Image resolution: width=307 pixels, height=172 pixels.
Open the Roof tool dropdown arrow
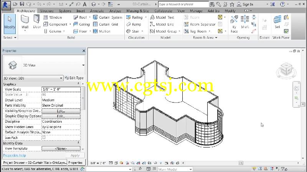(x=90, y=17)
